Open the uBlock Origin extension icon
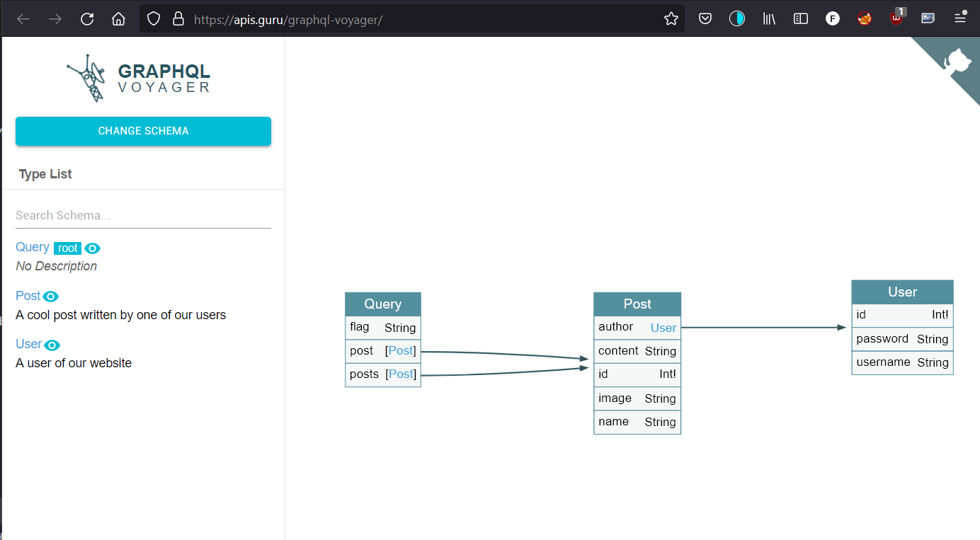 click(896, 18)
